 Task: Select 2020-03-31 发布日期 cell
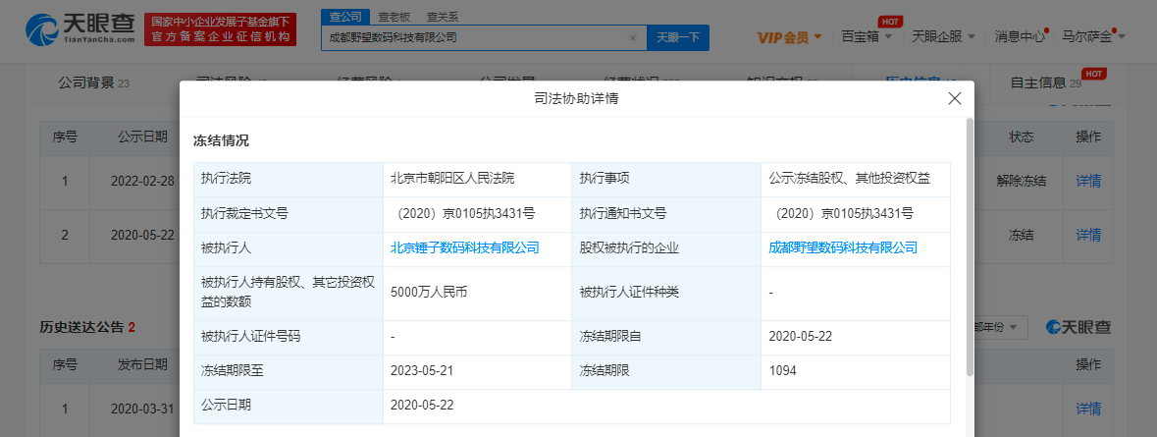pyautogui.click(x=141, y=409)
